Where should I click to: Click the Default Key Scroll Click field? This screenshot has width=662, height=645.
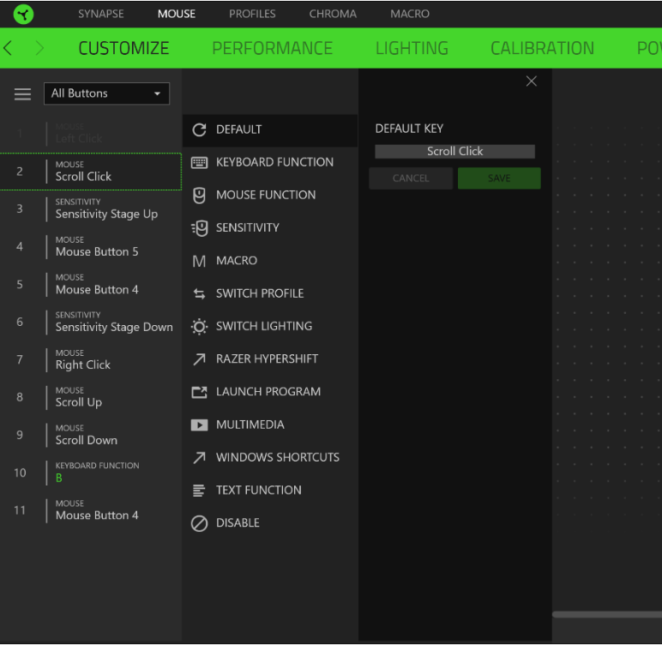pos(454,152)
